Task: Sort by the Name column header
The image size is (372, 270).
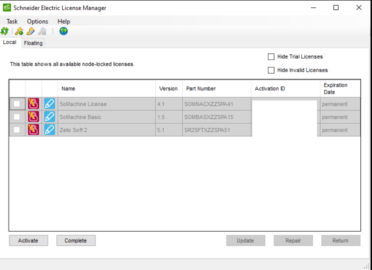Action: [x=107, y=89]
